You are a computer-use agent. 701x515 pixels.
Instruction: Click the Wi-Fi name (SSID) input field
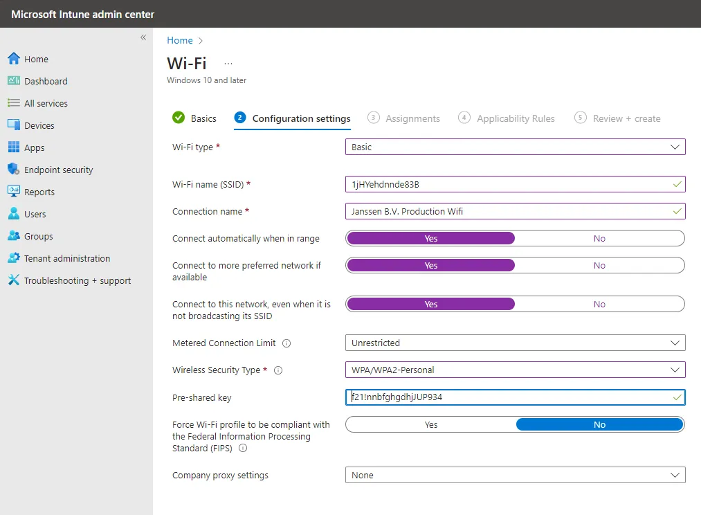(515, 184)
